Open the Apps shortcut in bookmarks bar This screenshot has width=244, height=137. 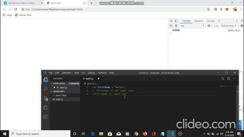point(8,15)
